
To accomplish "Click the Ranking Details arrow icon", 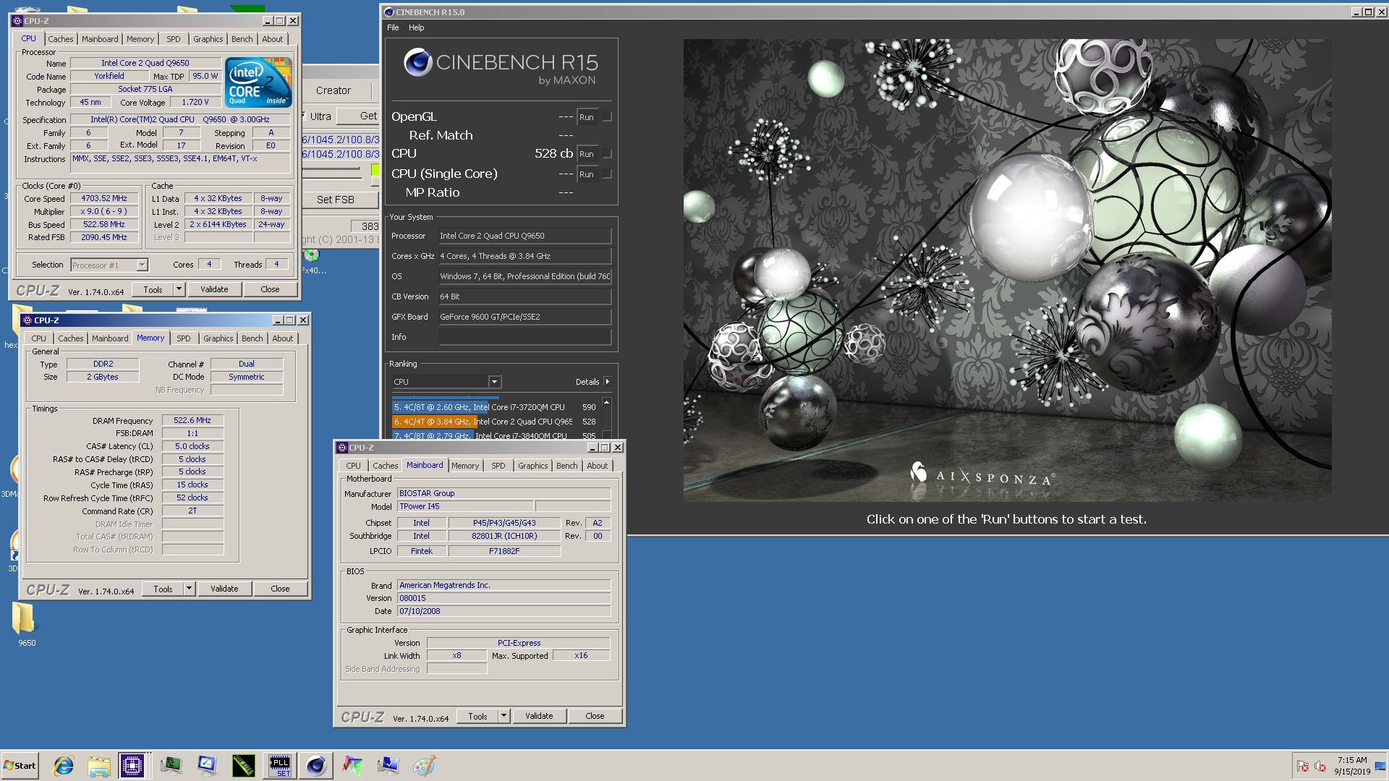I will tap(607, 382).
